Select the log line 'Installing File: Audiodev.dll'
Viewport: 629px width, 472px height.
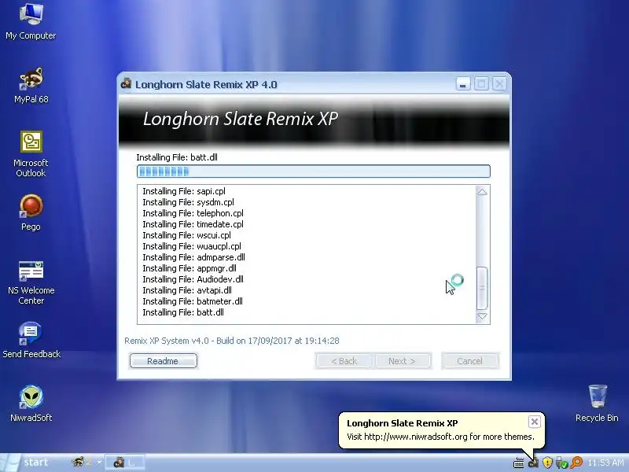click(193, 279)
